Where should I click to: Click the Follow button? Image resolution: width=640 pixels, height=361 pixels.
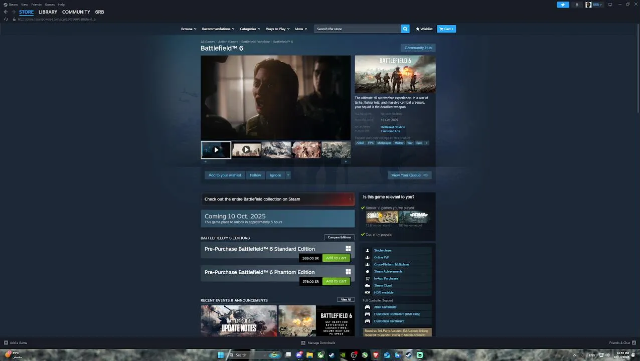255,175
